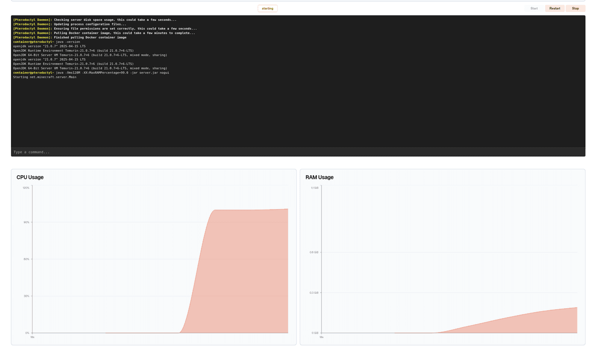Click the 0 GiB label on RAM chart
The image size is (597, 353).
pyautogui.click(x=315, y=333)
